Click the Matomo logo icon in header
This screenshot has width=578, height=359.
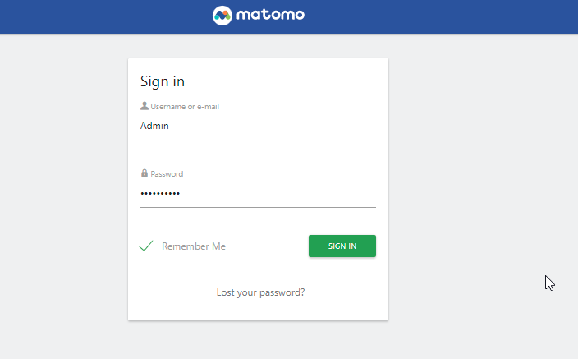(223, 15)
